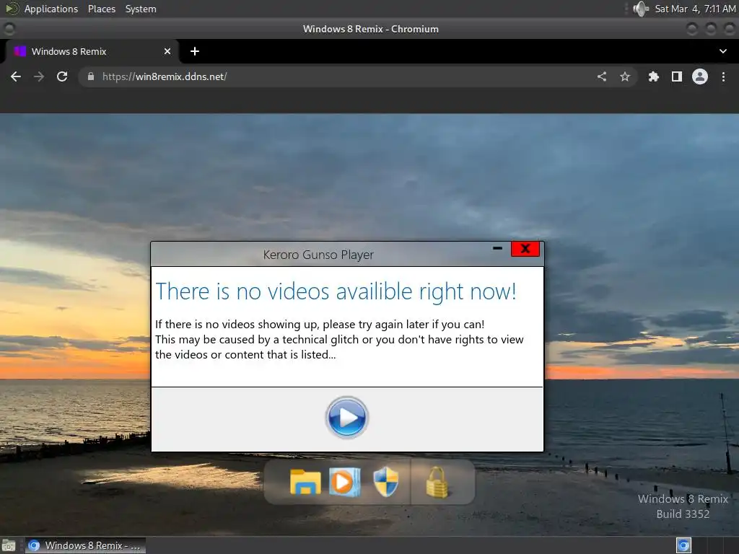Screen dimensions: 739x554
Task: Go forward in browser history
Action: [x=39, y=76]
